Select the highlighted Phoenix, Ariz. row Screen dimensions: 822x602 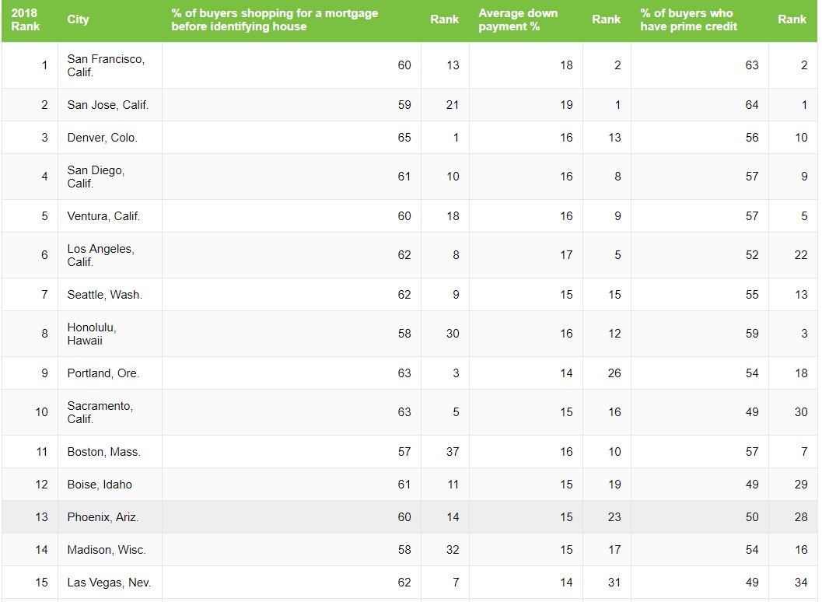pos(409,517)
